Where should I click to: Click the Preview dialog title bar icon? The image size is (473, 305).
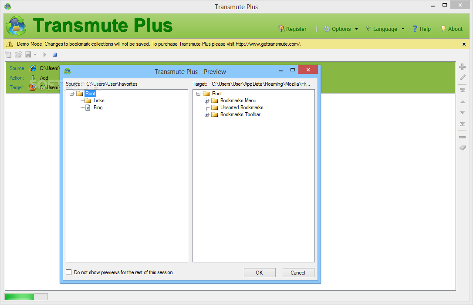pos(67,71)
